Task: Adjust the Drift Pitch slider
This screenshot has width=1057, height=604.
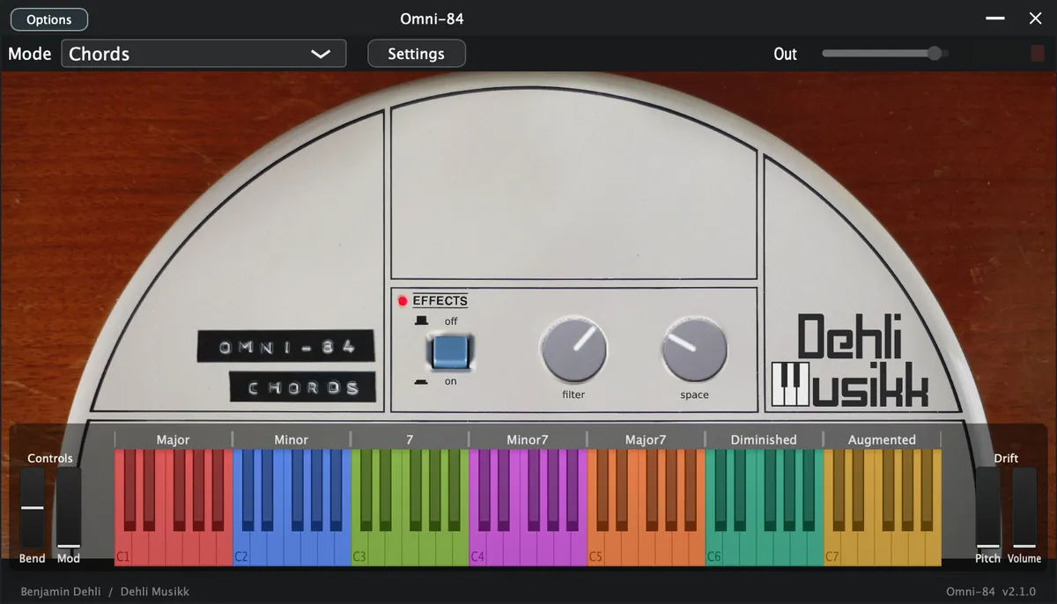Action: point(987,508)
